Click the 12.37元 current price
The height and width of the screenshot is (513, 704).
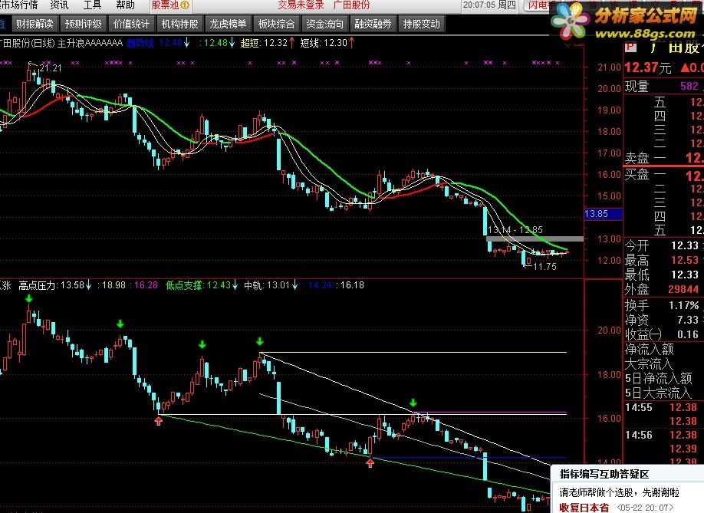[648, 67]
